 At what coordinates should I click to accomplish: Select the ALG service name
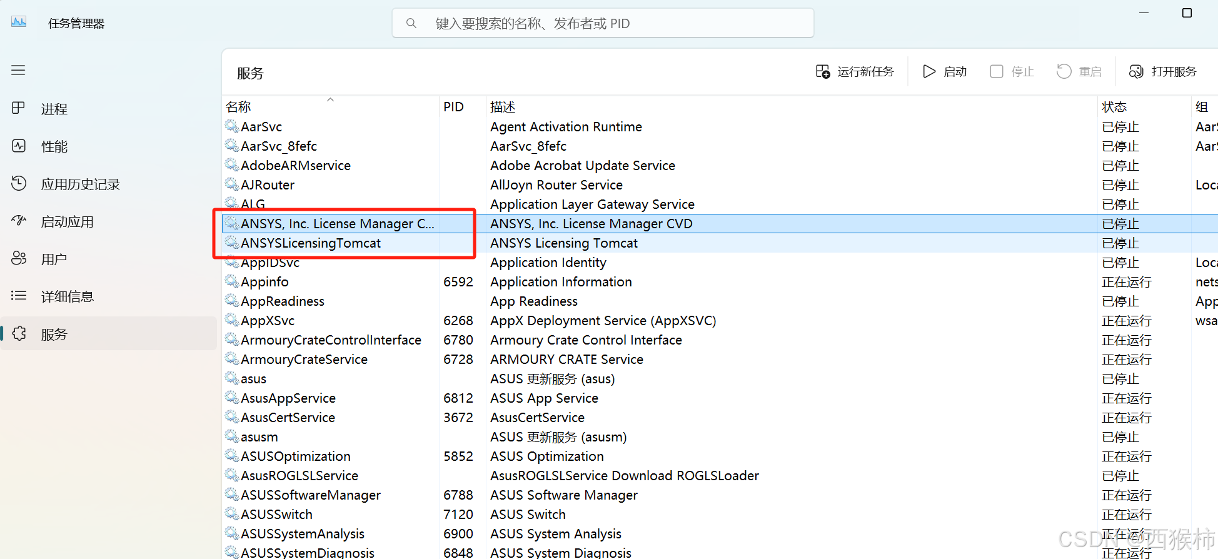[253, 204]
